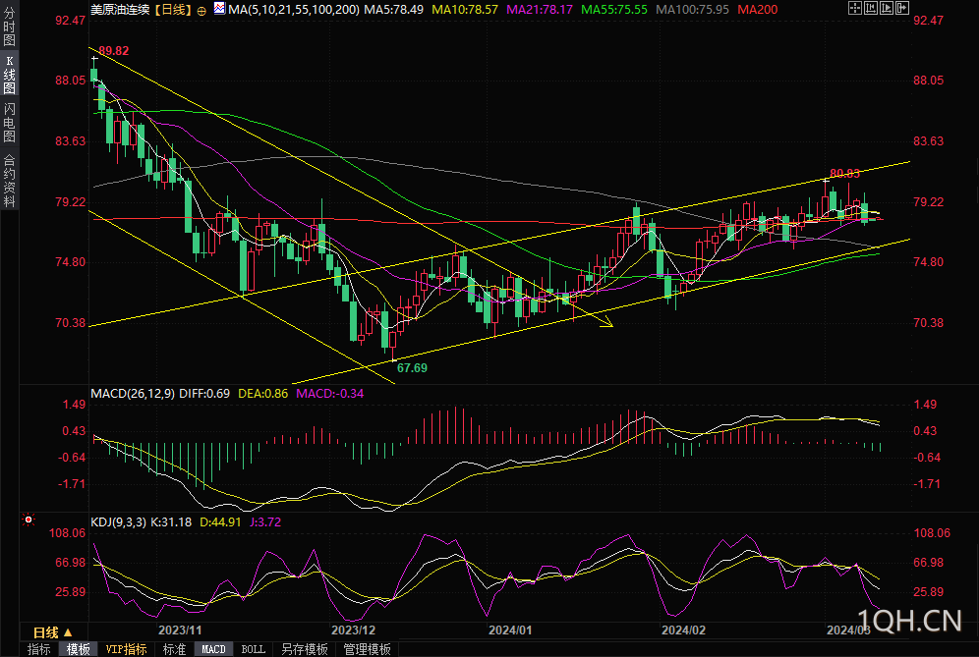This screenshot has width=979, height=657.
Task: Switch to 闪电图 sidebar tab
Action: (x=10, y=123)
